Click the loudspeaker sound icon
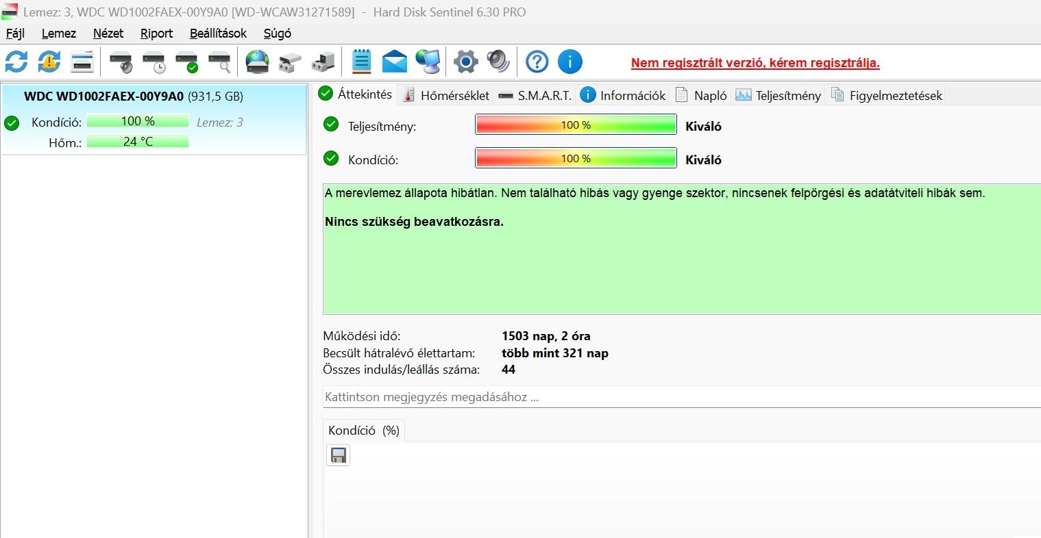The width and height of the screenshot is (1041, 538). [498, 62]
